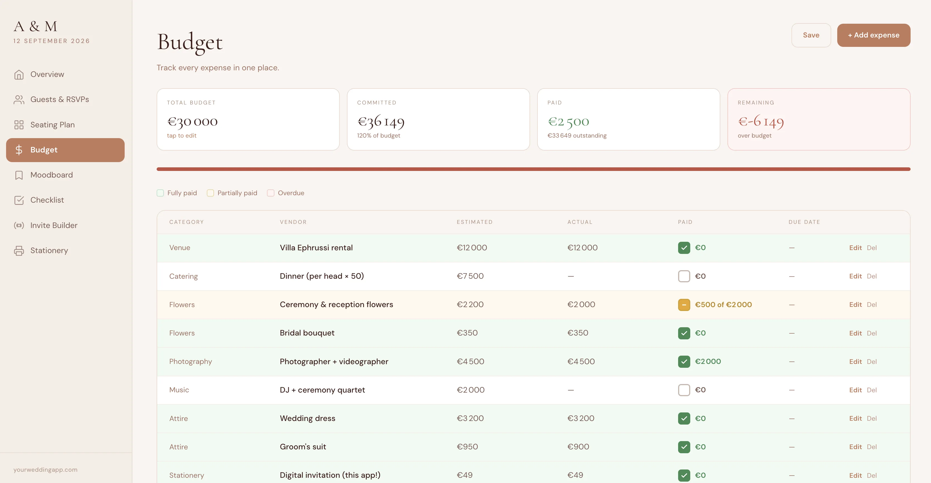Edit the Digital invitation row
This screenshot has width=931, height=483.
[855, 475]
